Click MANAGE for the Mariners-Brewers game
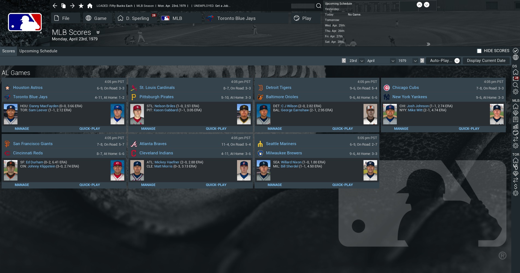 tap(275, 185)
